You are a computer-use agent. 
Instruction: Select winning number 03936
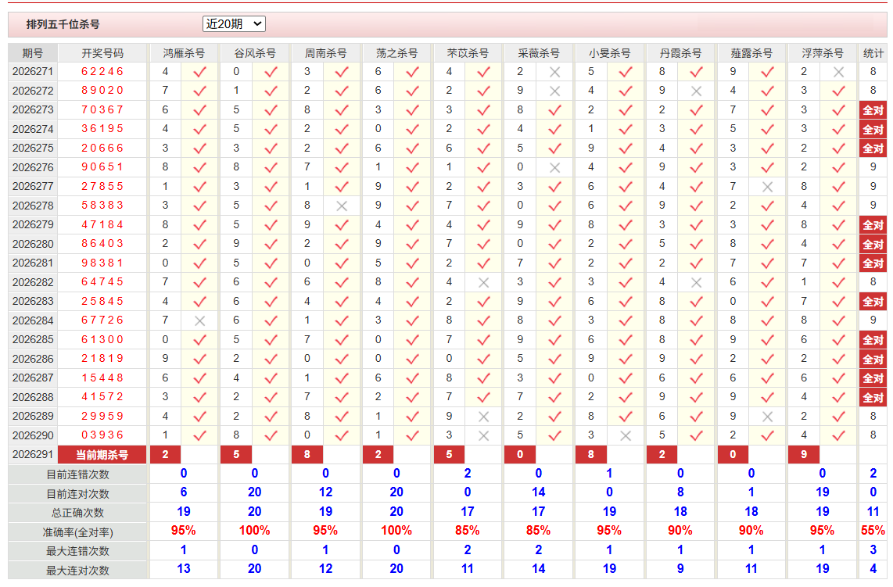pyautogui.click(x=102, y=435)
